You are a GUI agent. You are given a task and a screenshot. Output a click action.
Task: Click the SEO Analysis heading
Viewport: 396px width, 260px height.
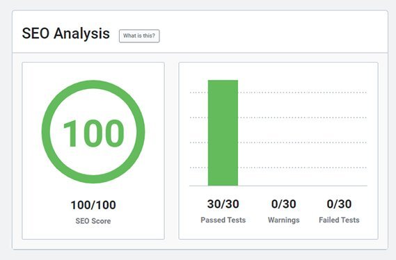[x=66, y=33]
